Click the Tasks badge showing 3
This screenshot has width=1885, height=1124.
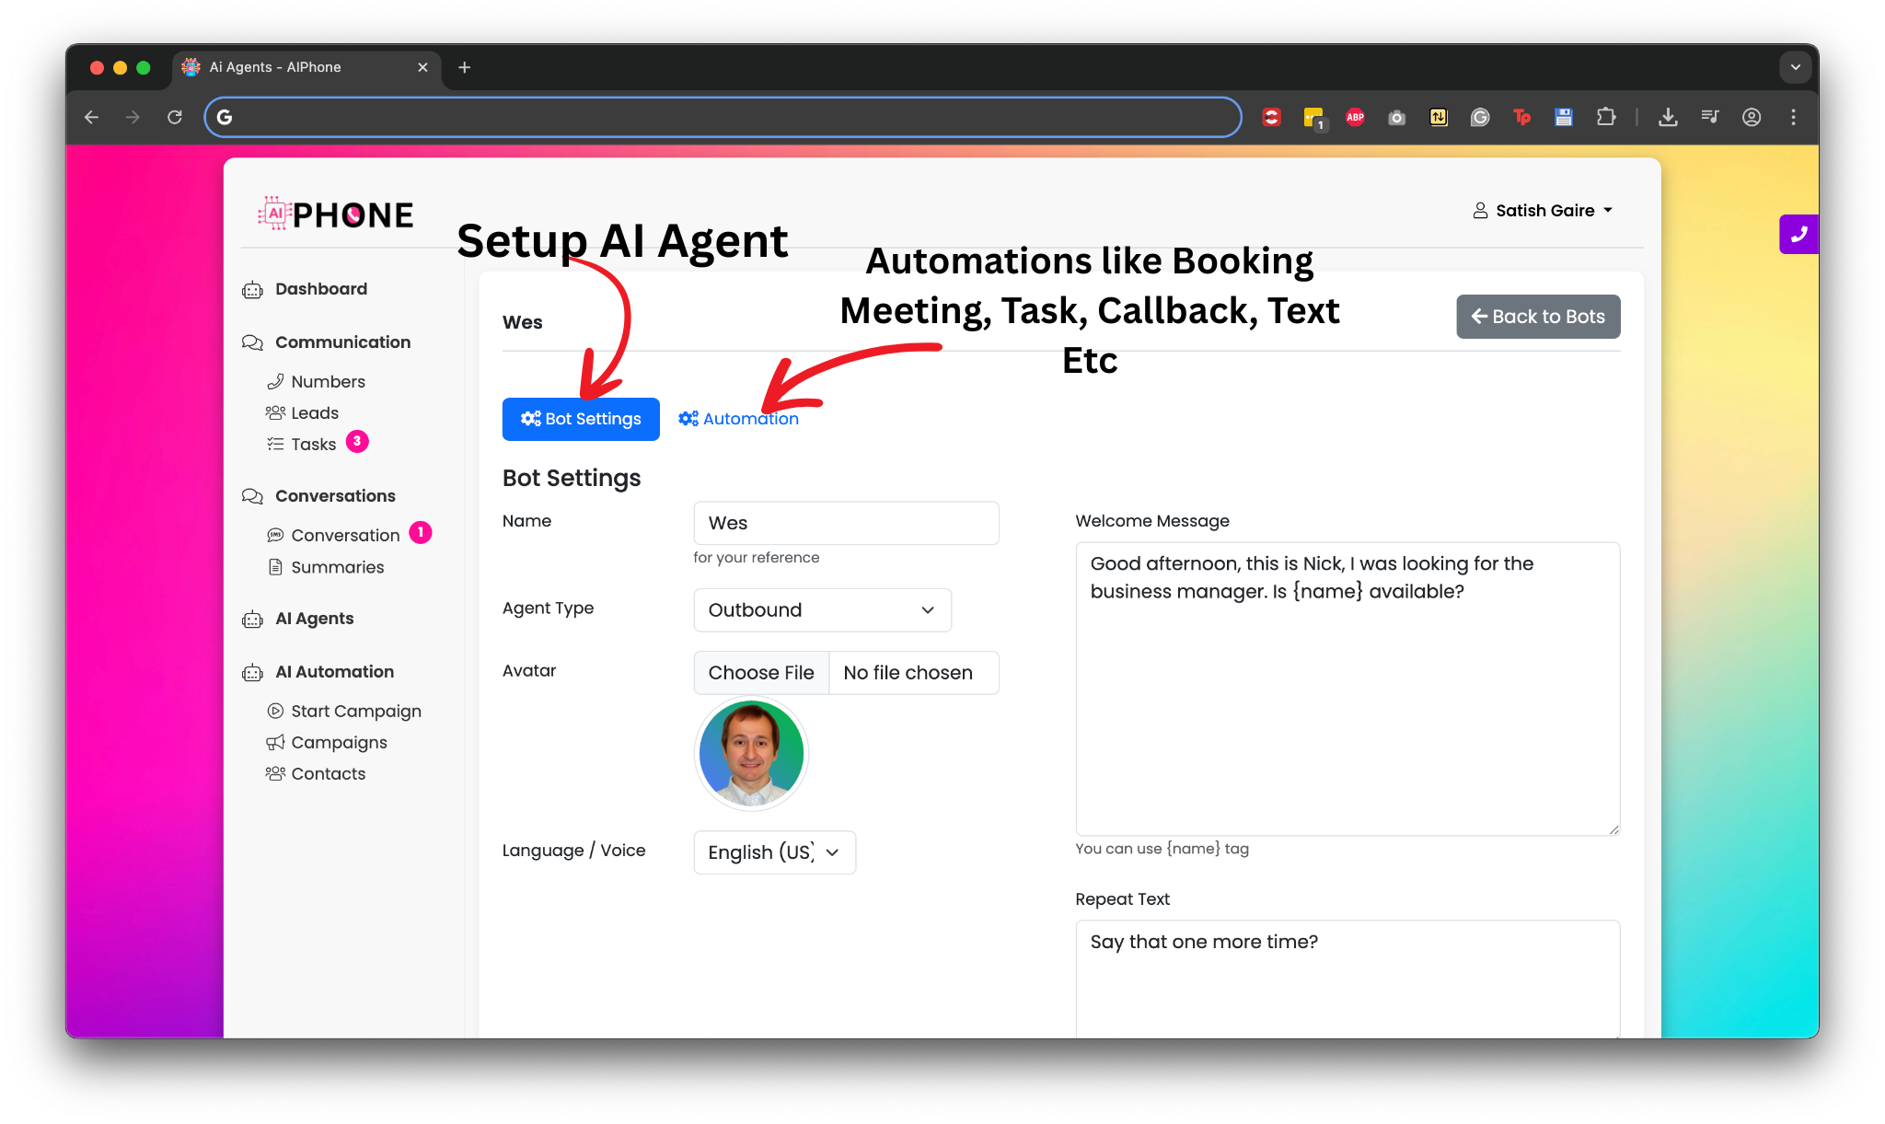coord(357,442)
